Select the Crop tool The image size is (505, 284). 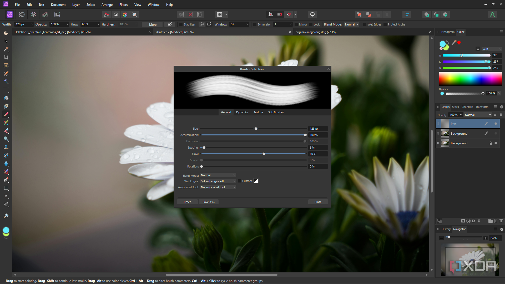[x=6, y=57]
